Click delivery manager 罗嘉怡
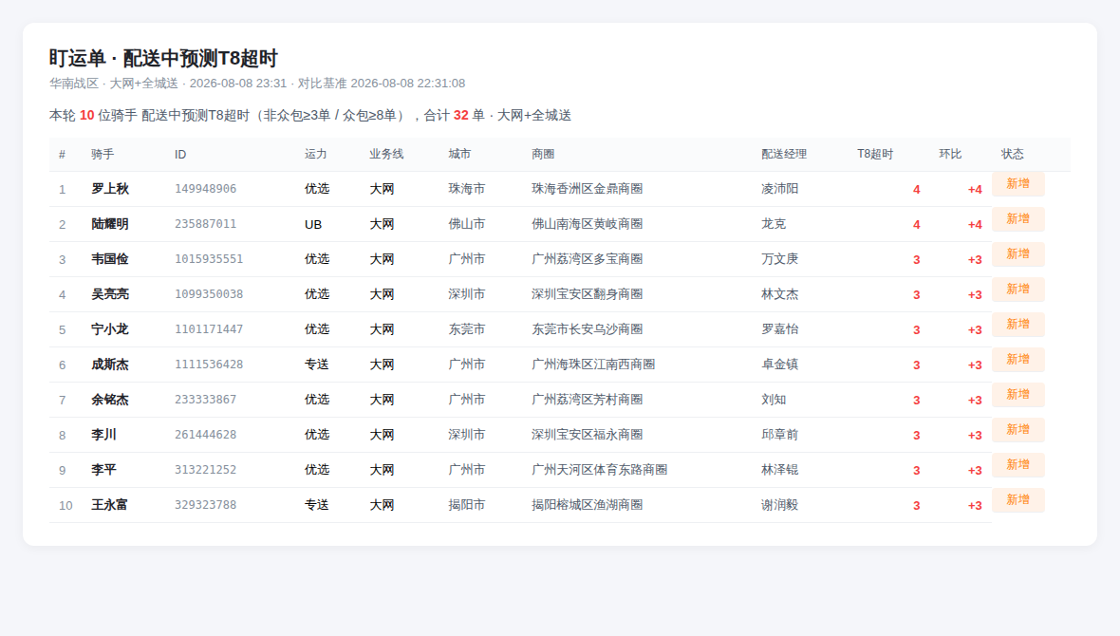 [780, 328]
